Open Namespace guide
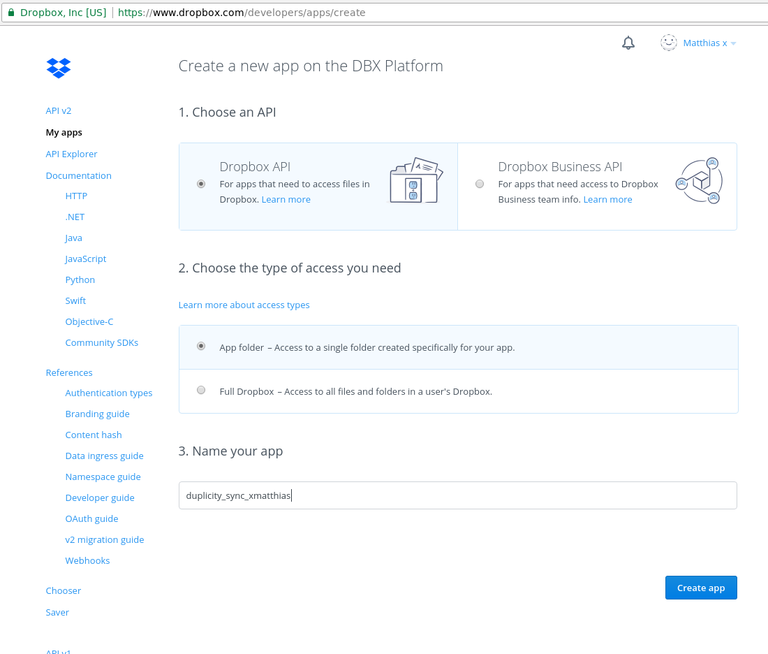768x654 pixels. pos(103,477)
